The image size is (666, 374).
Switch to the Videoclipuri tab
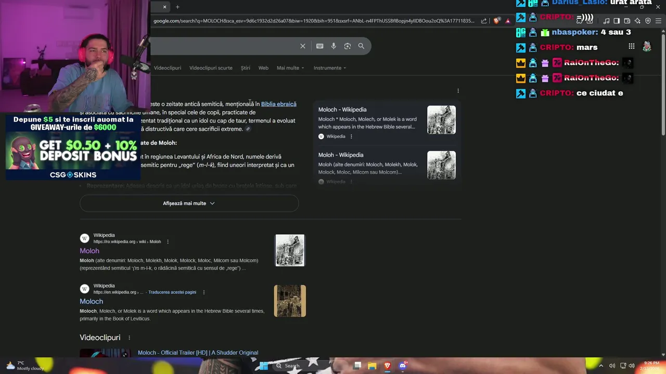[x=168, y=68]
